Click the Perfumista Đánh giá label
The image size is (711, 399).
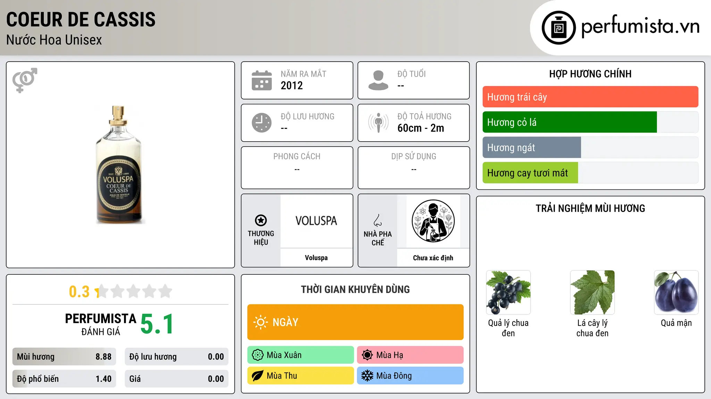coord(101,324)
